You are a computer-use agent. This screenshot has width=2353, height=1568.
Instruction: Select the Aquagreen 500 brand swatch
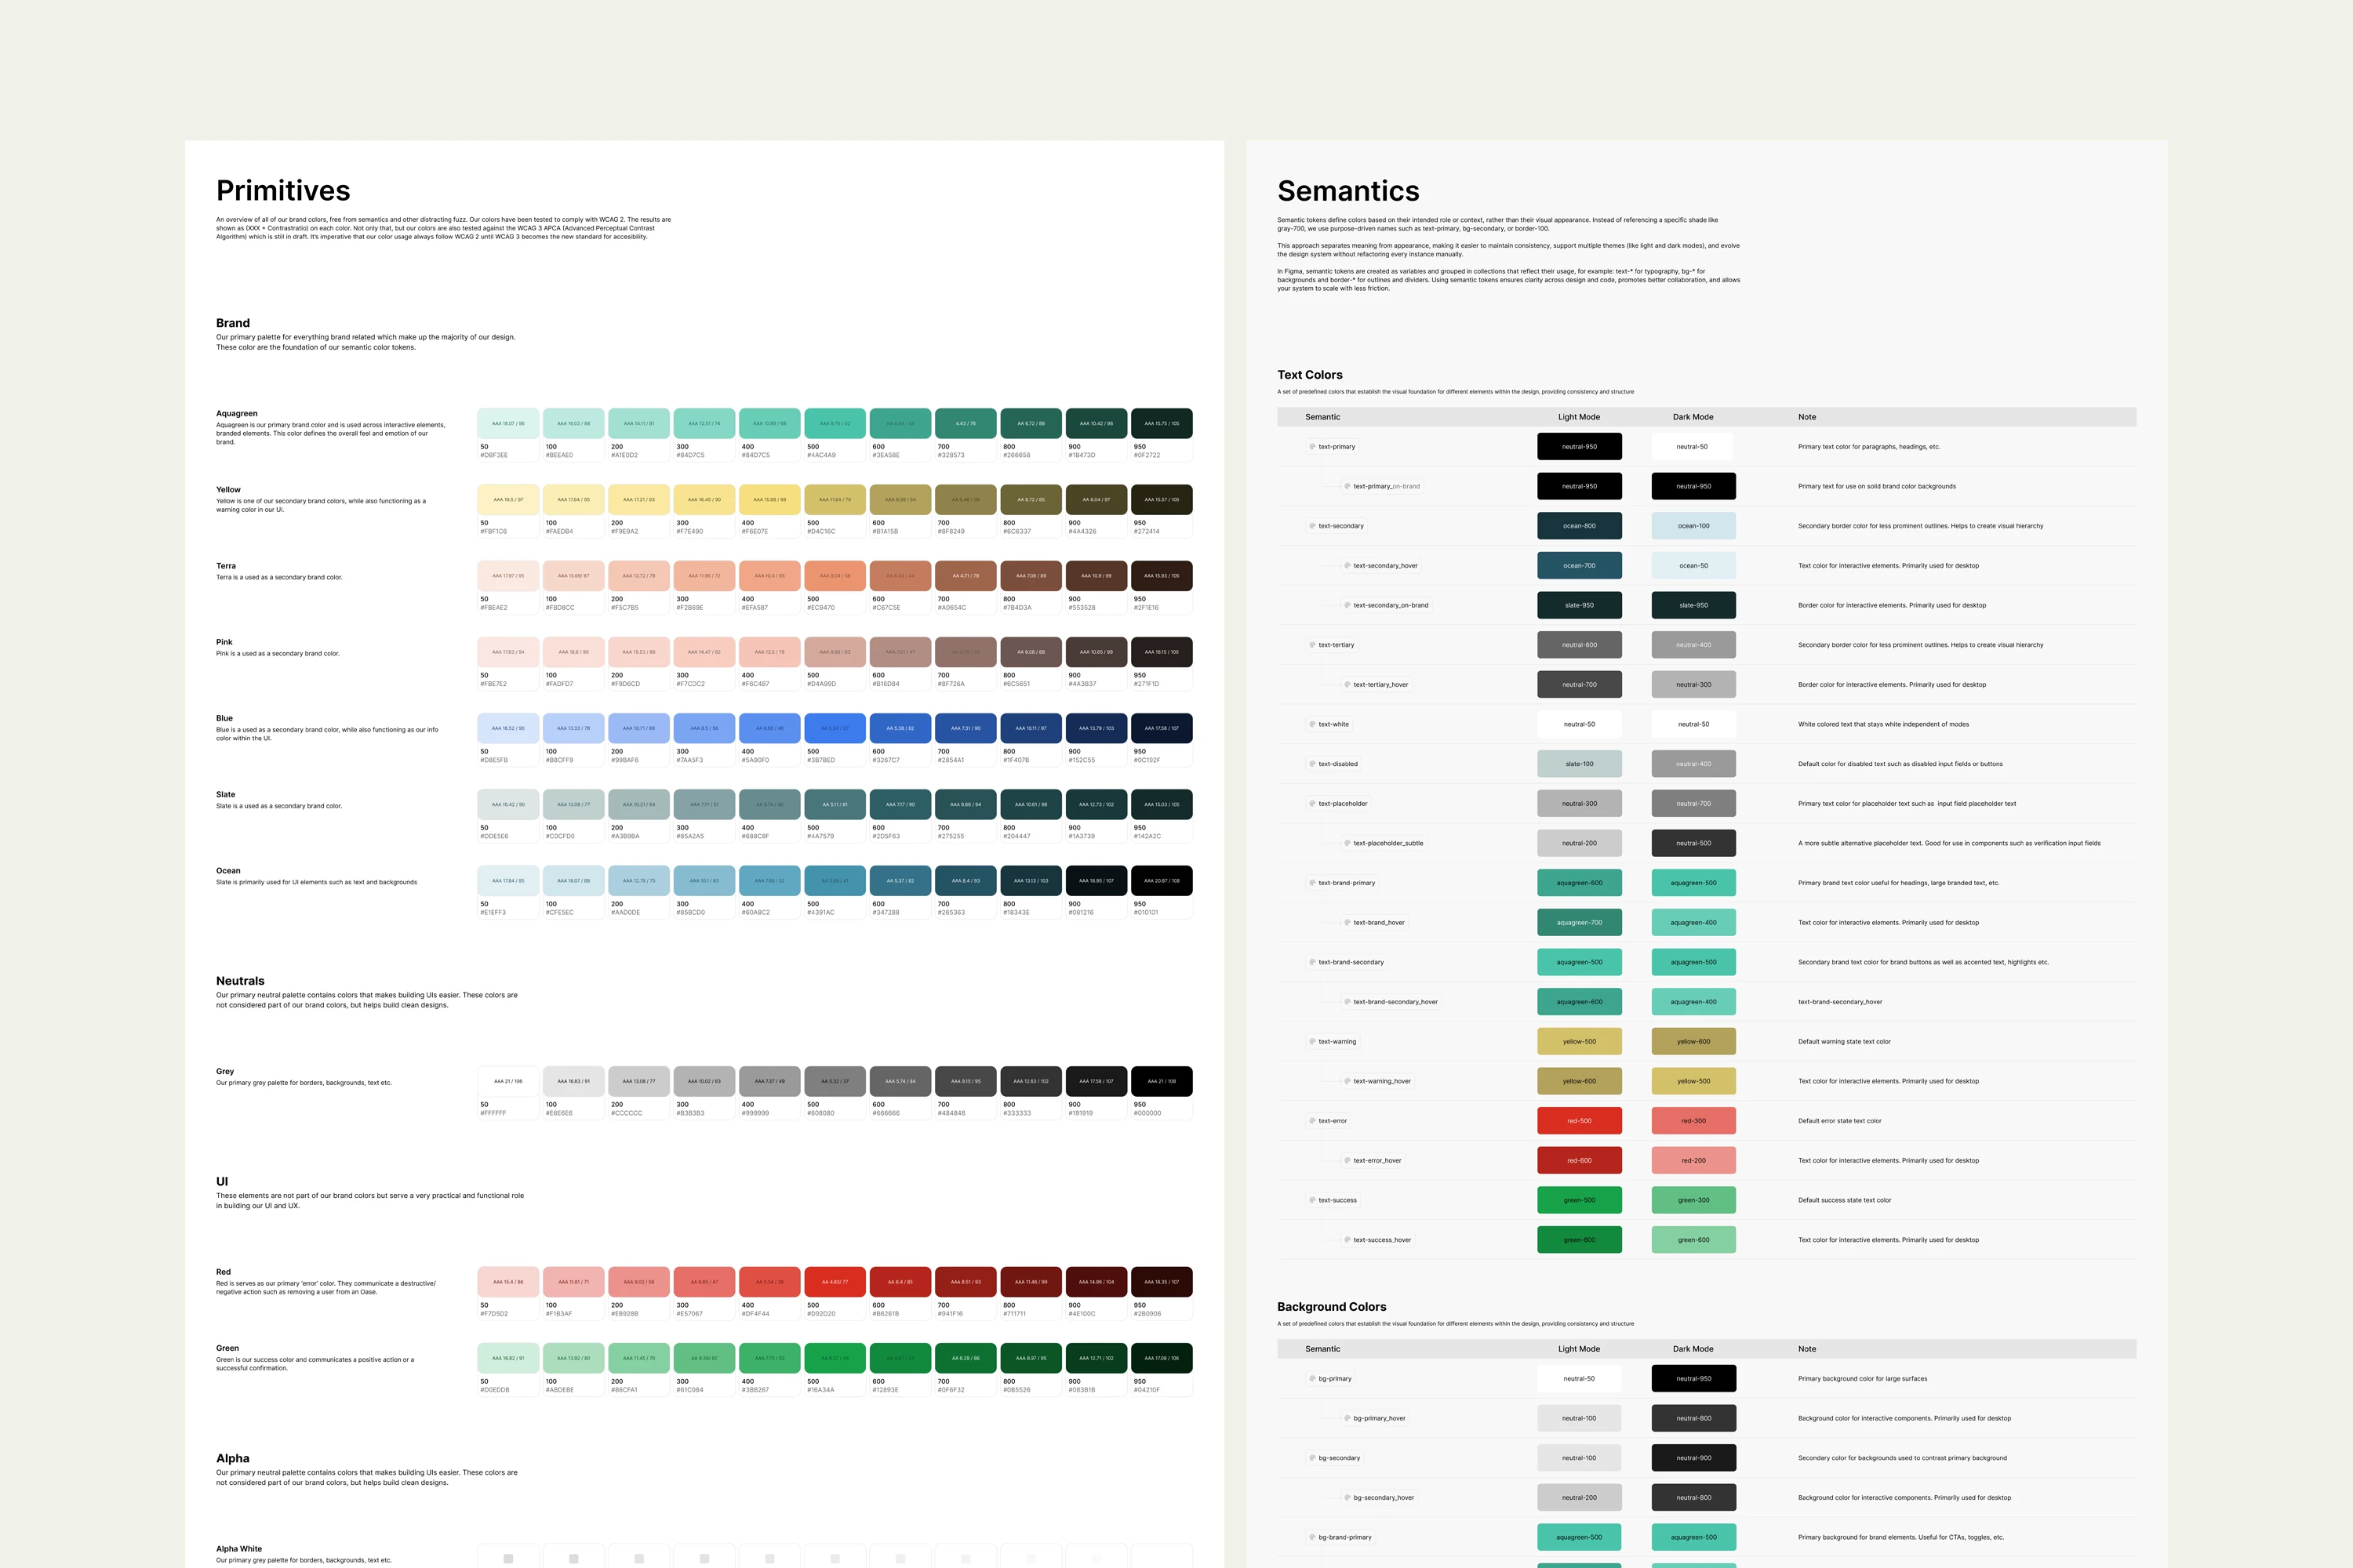(x=835, y=422)
